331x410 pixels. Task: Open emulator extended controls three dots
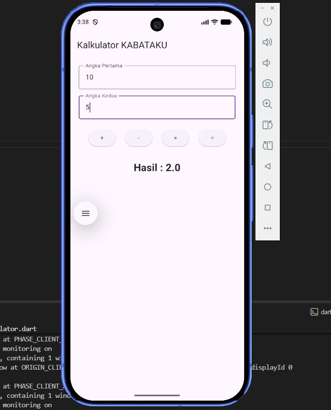point(267,228)
